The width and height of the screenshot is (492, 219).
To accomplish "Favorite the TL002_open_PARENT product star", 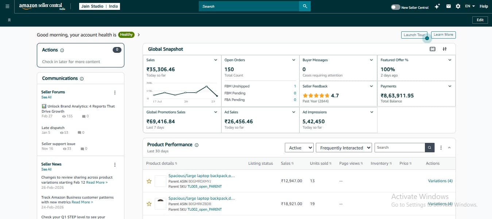I will click(x=149, y=204).
